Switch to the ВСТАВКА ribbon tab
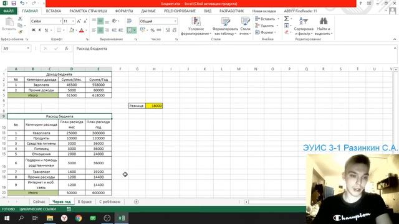399x224 pixels. [54, 11]
